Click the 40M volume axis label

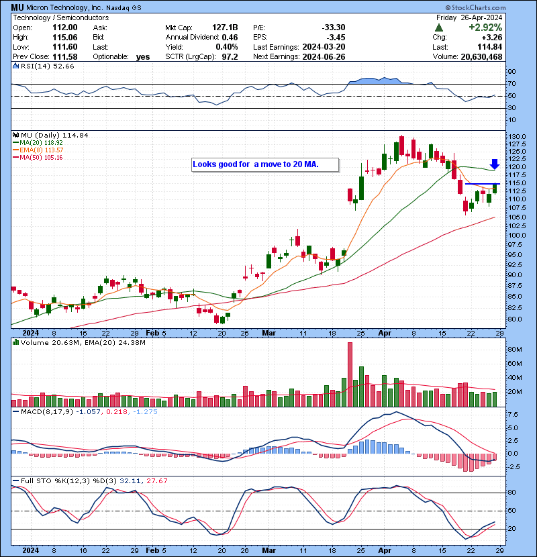515,377
